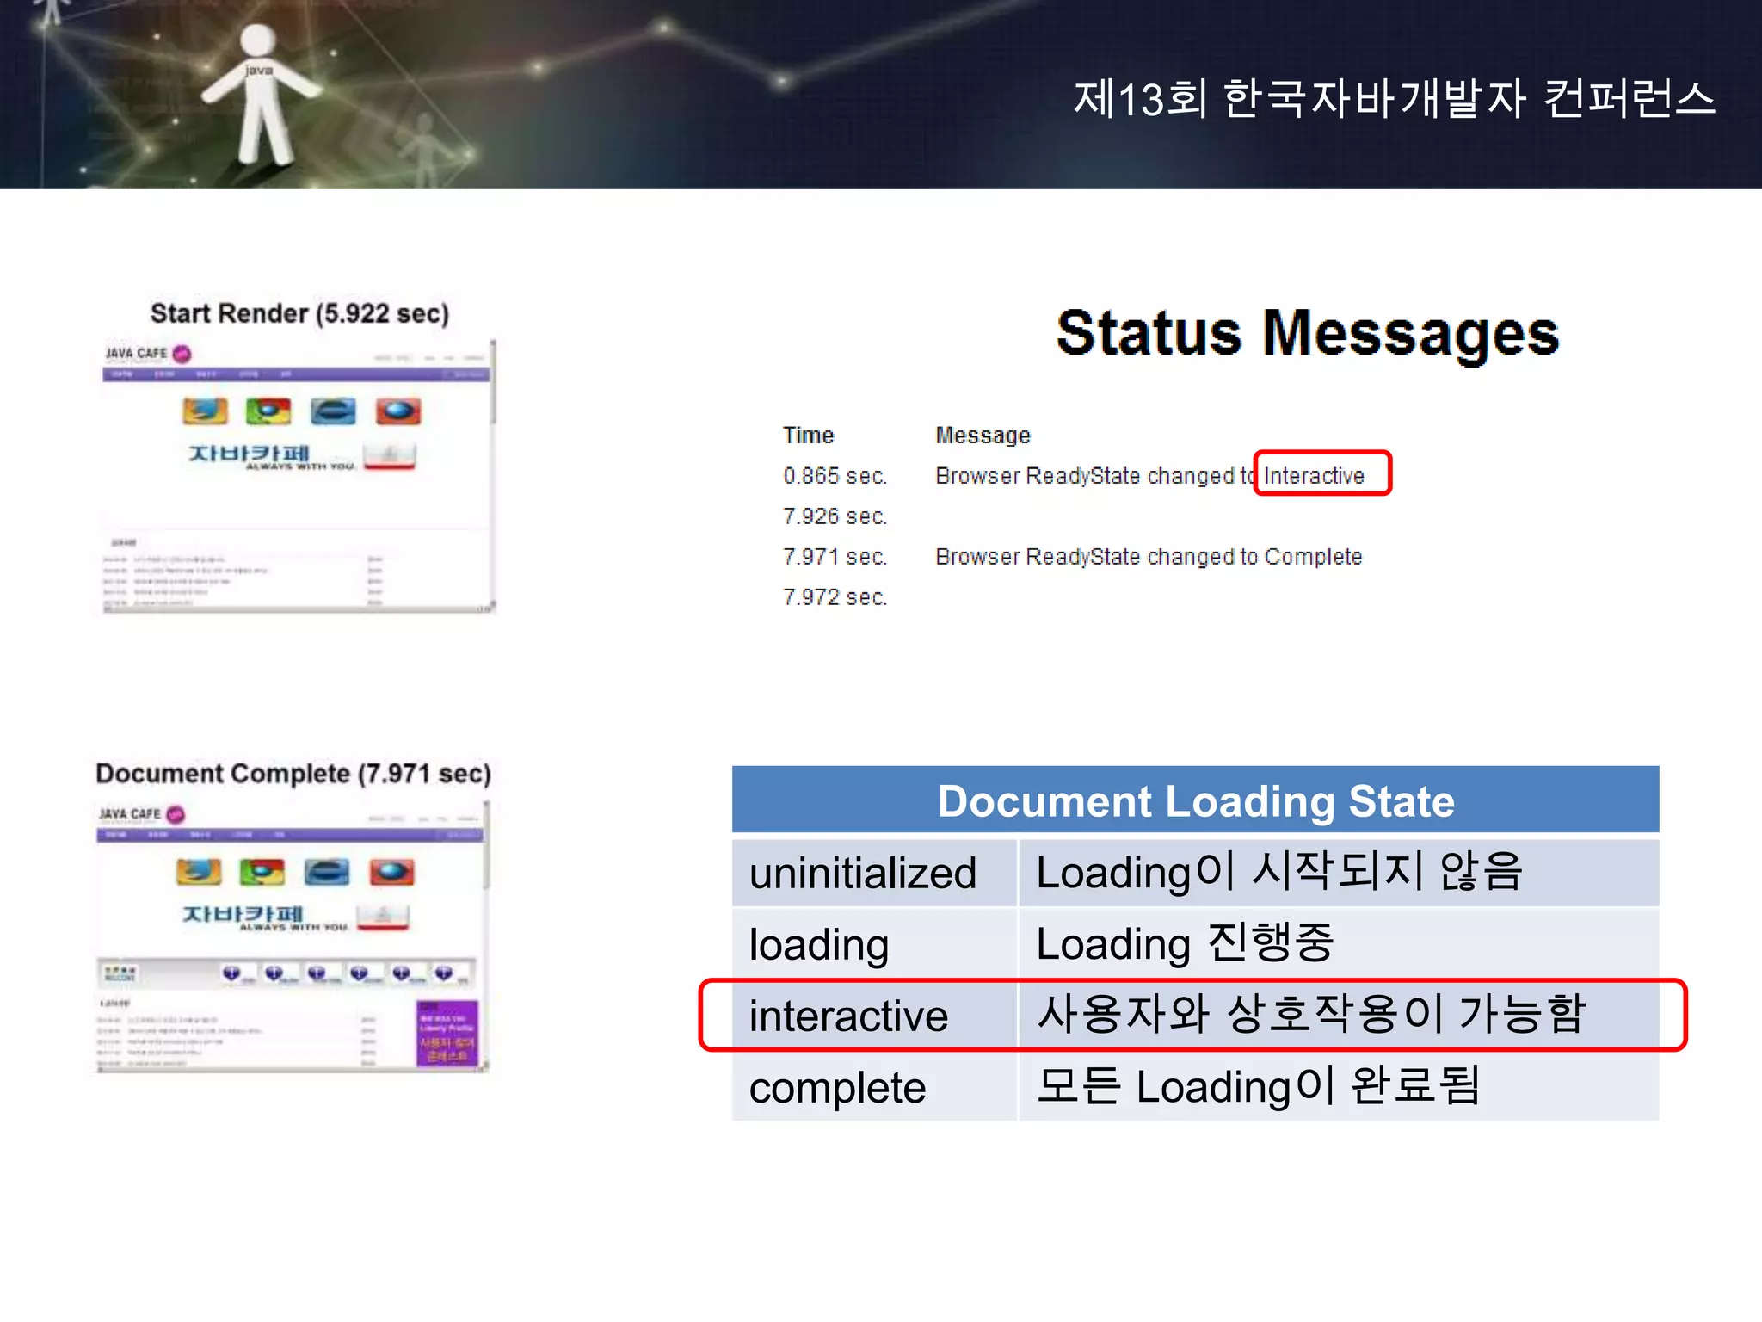Screen dimensions: 1762x1322
Task: Select the 7.926 sec. time entry
Action: [x=835, y=516]
